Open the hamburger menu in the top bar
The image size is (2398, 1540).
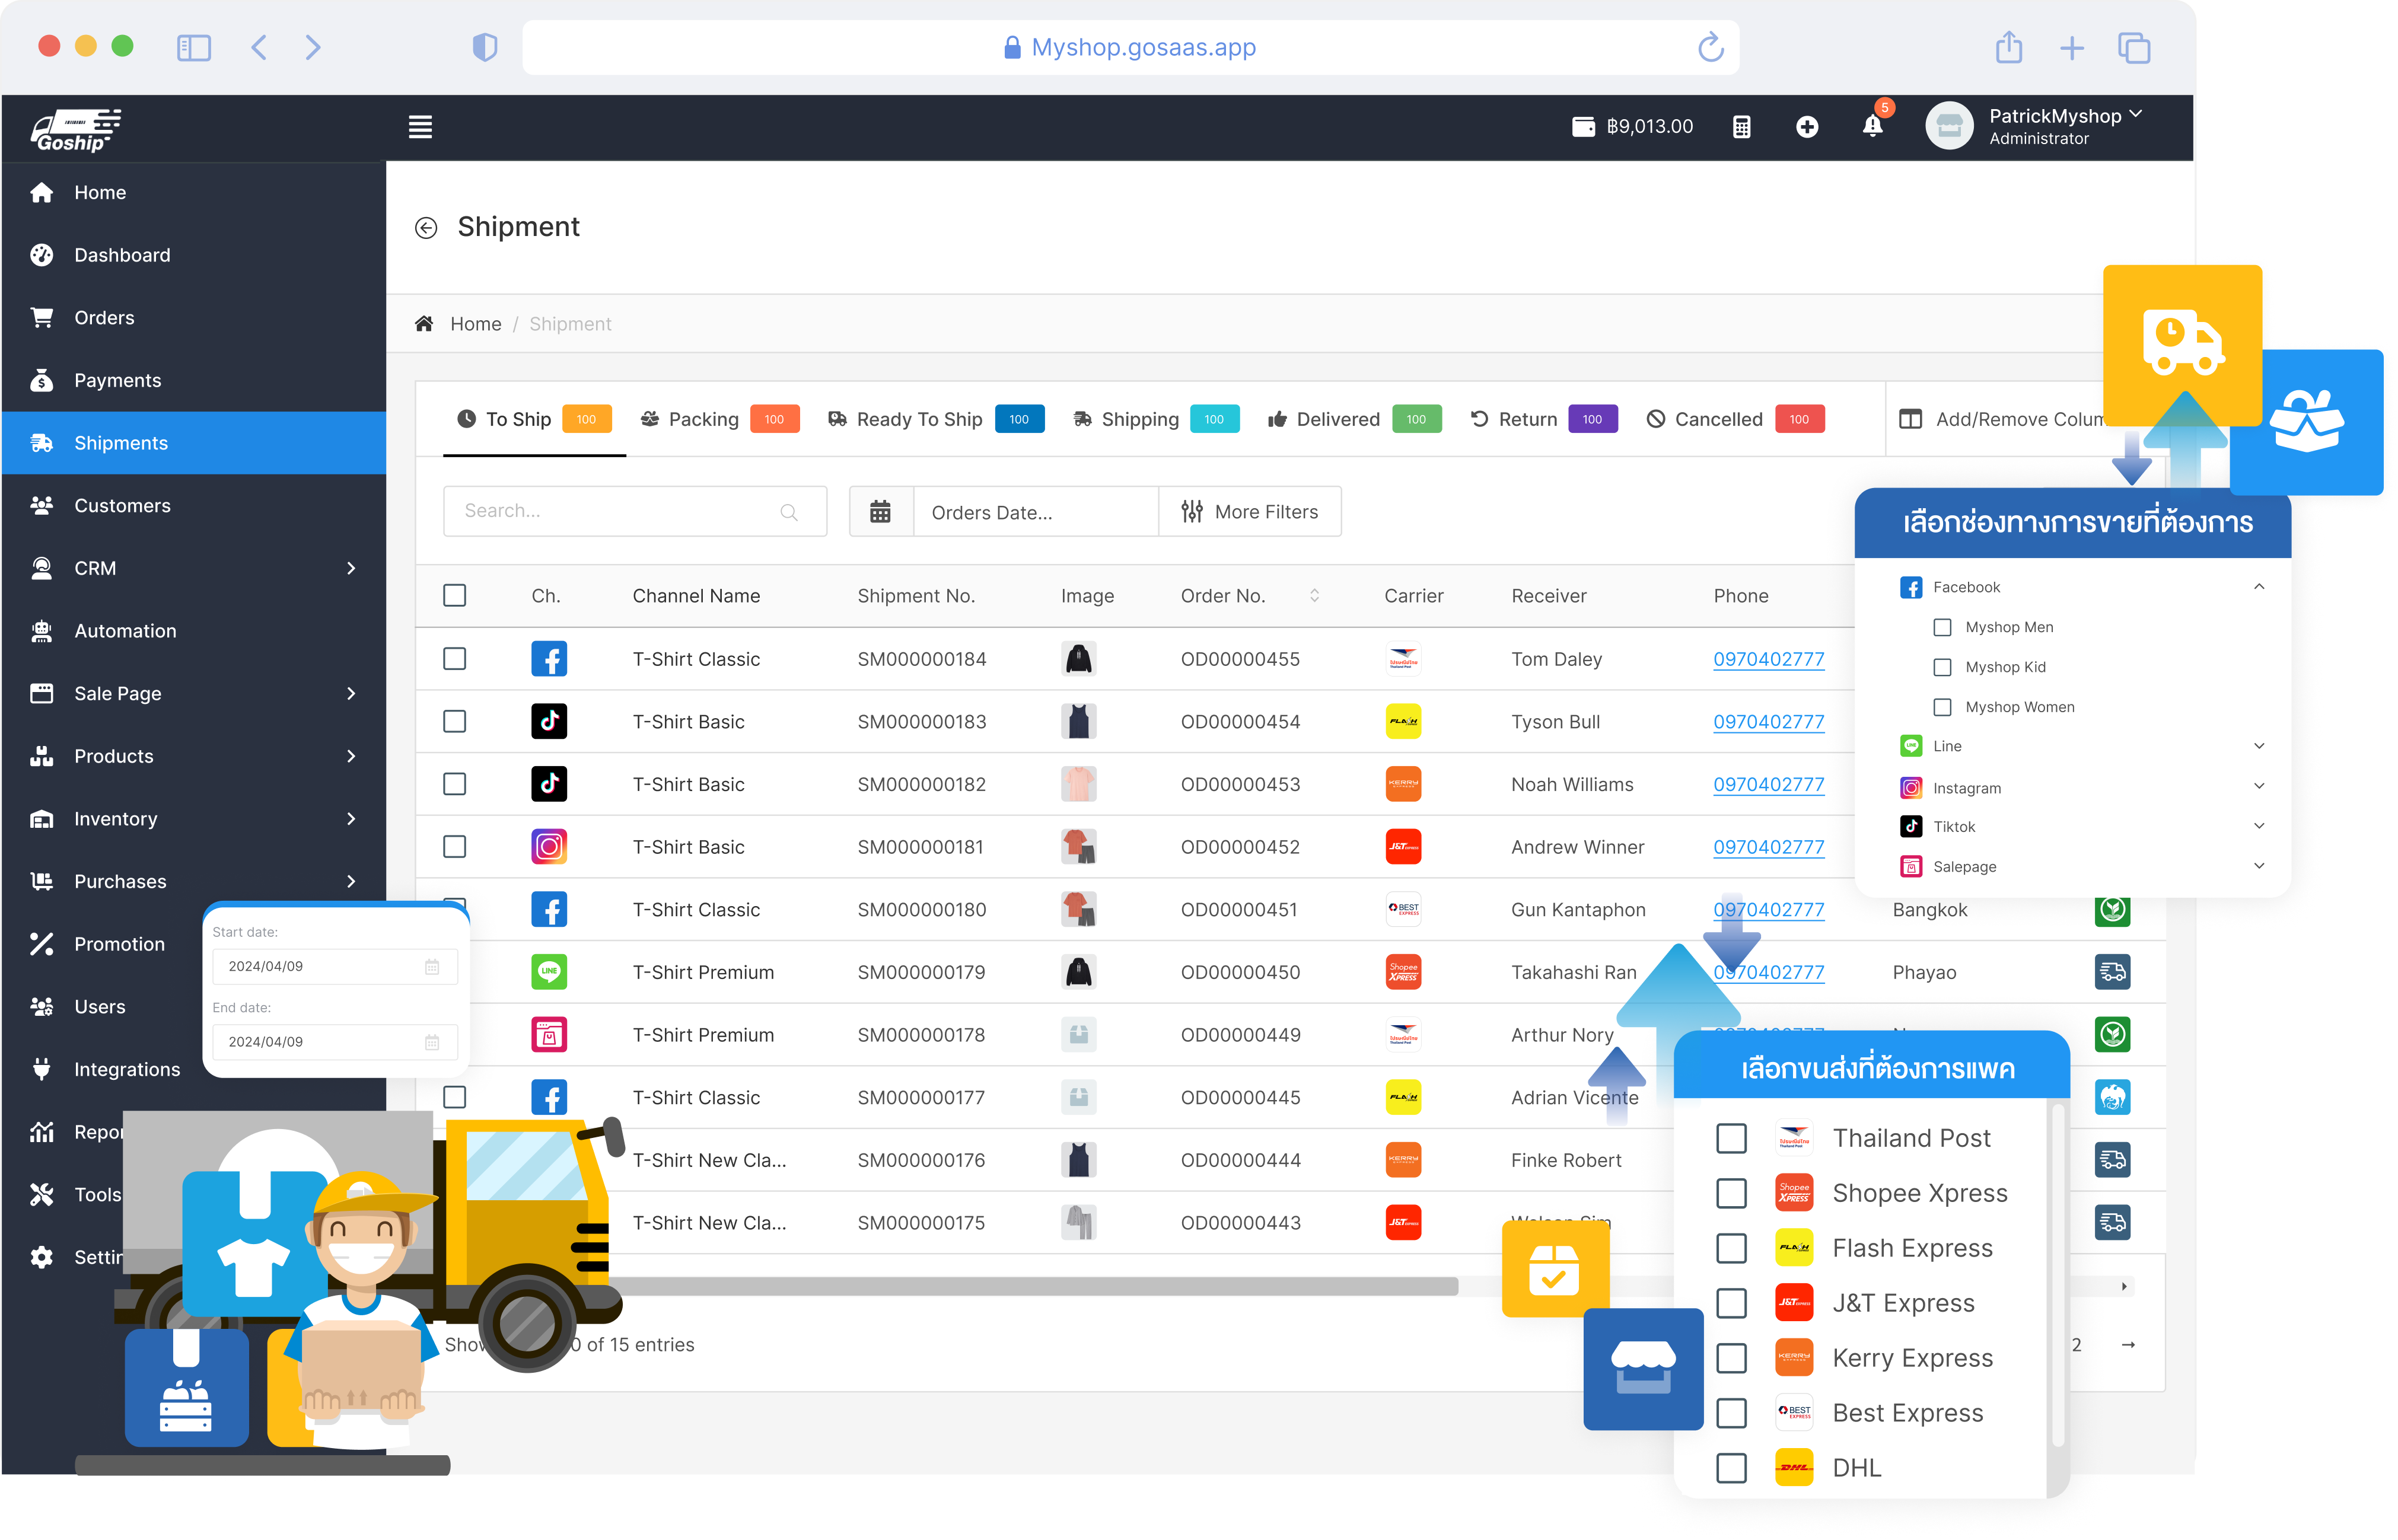coord(420,127)
